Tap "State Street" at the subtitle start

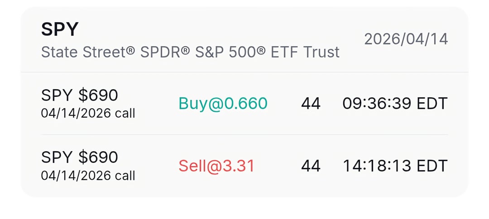[x=84, y=52]
